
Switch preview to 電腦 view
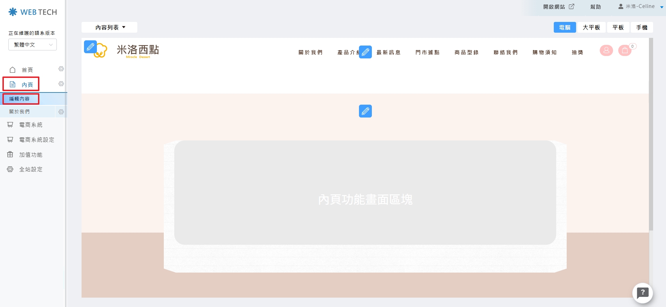click(565, 27)
